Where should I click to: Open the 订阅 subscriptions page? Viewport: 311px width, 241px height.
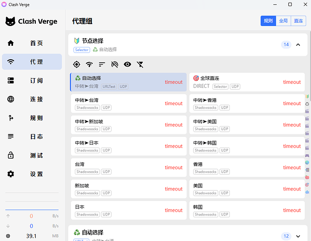32,80
